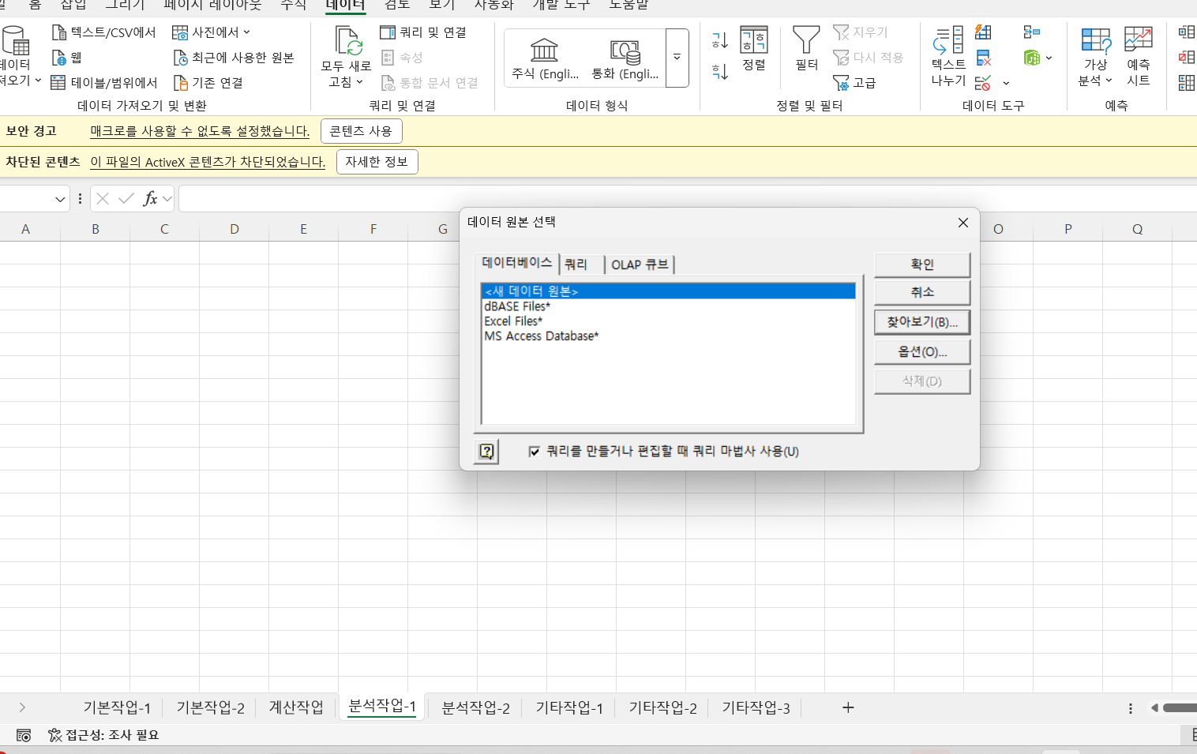Click the sort ascending icon

click(x=719, y=40)
